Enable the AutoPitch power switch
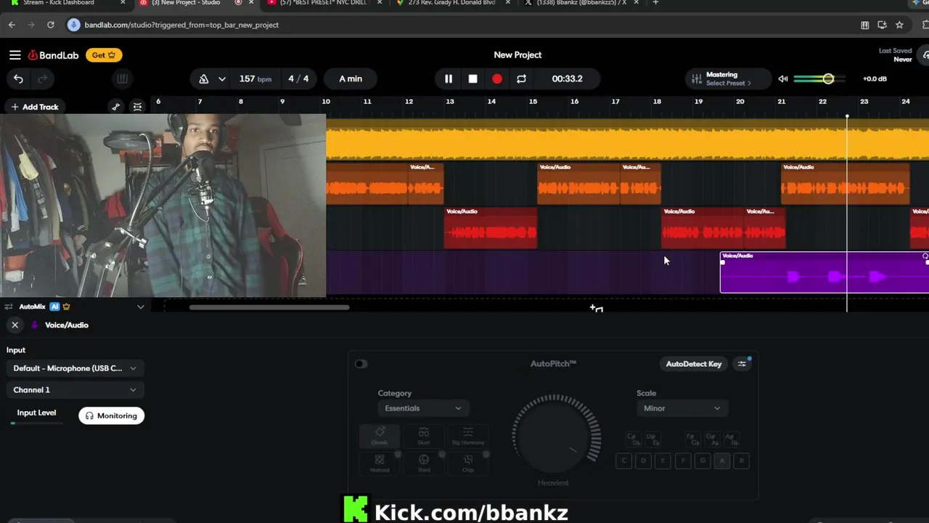This screenshot has height=523, width=929. (x=361, y=364)
